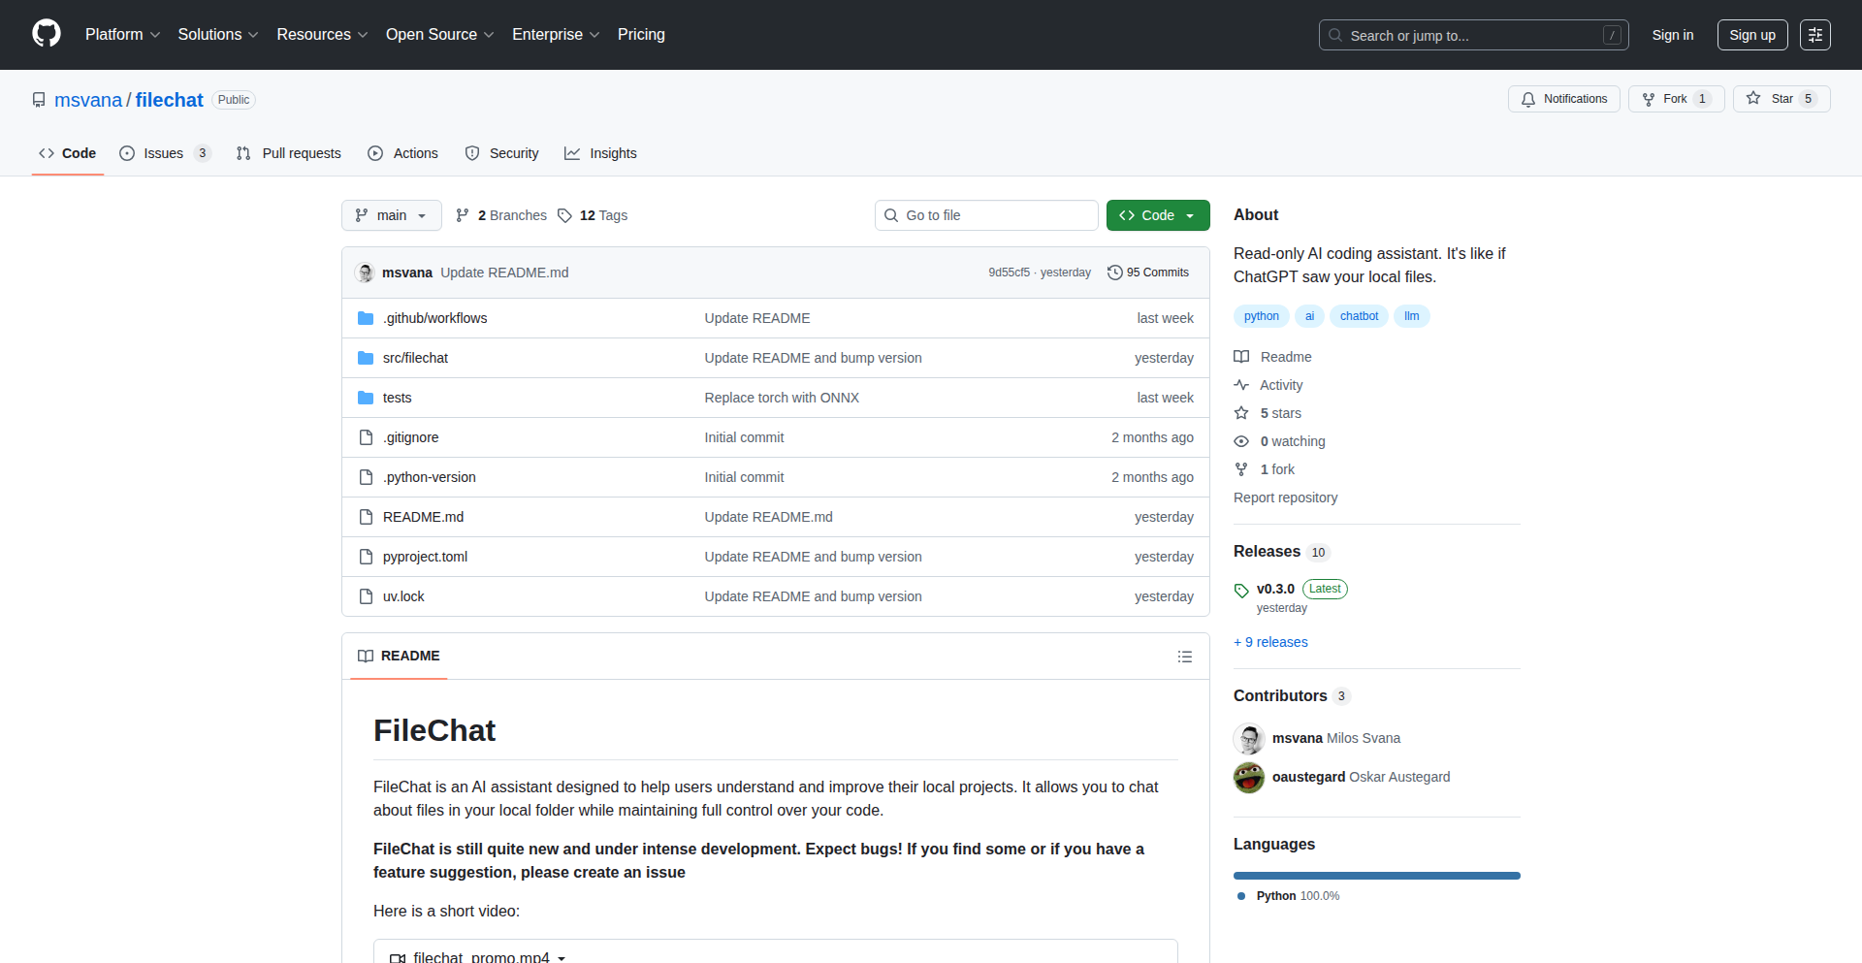Click the python topic tag
Image resolution: width=1862 pixels, height=963 pixels.
click(1261, 316)
